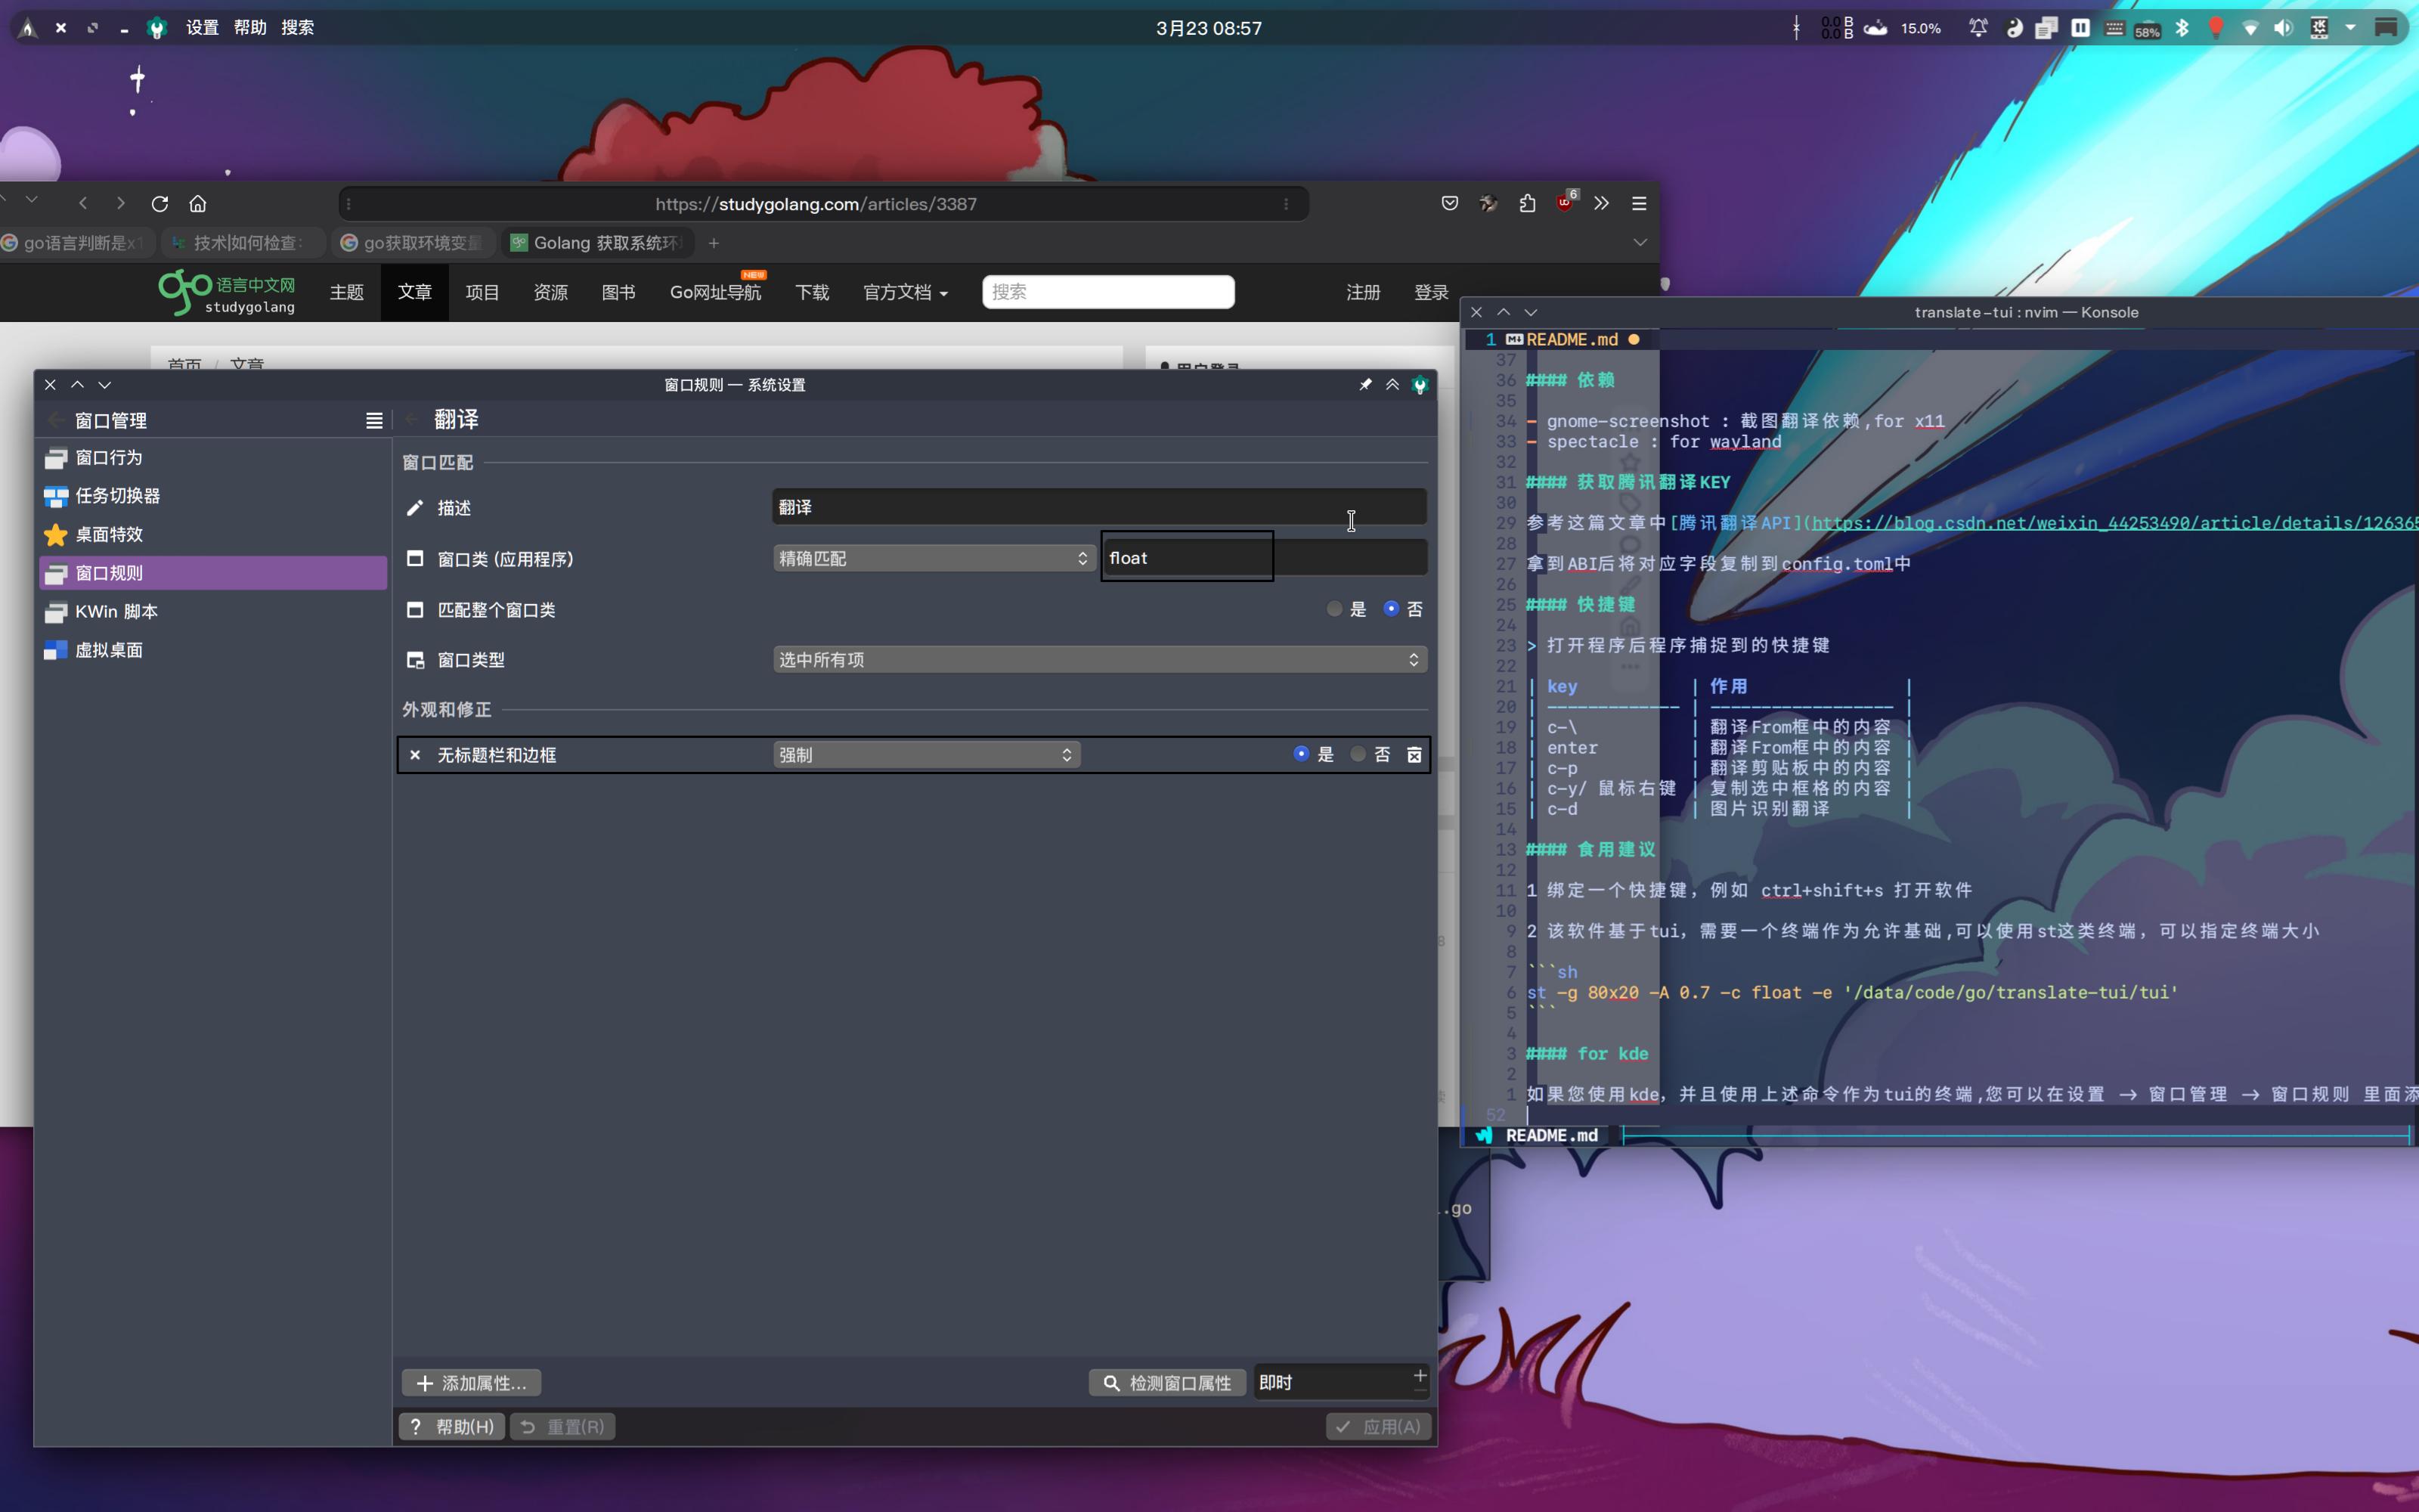
Task: Go to the browser home page
Action: [x=198, y=204]
